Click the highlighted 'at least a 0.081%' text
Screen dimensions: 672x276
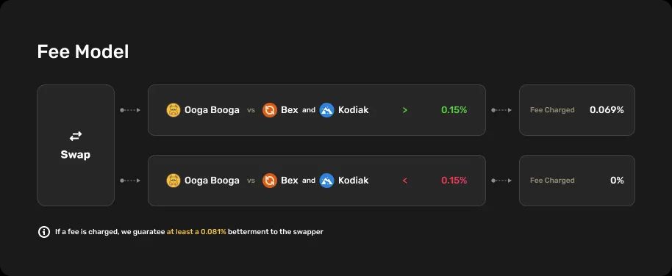tap(196, 232)
